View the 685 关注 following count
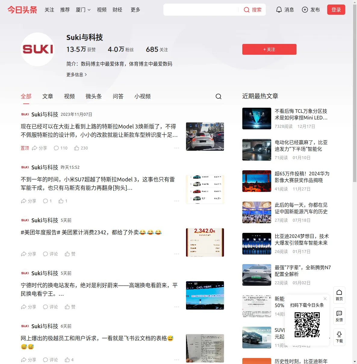Viewport: 357px width, 364px height. (157, 49)
